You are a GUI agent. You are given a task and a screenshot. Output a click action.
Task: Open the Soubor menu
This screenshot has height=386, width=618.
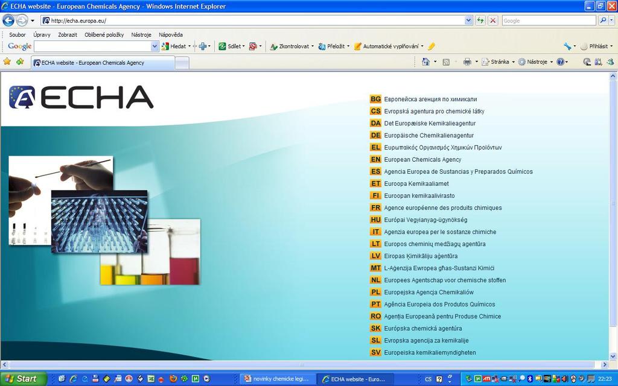[18, 34]
